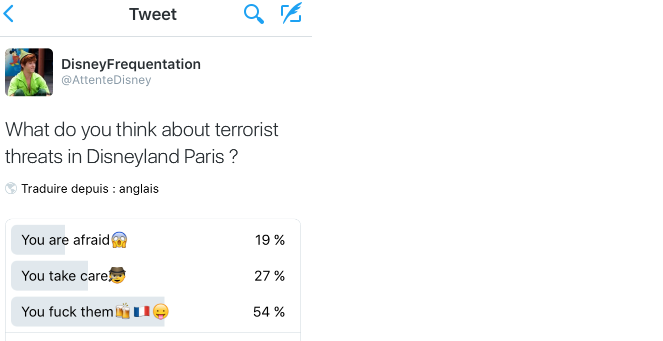
Task: Compose a new tweet with the feather icon
Action: (x=291, y=13)
